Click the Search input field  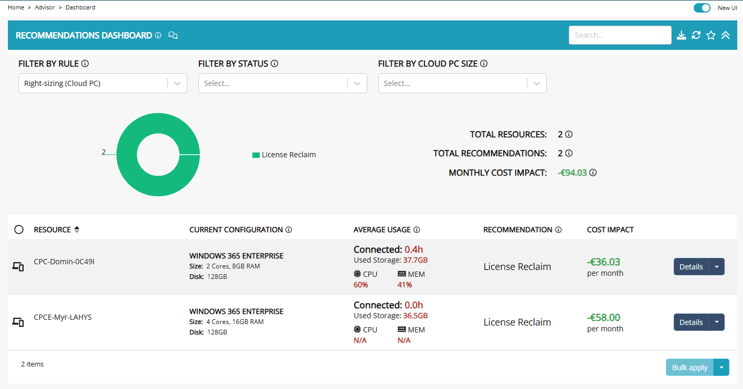(619, 35)
